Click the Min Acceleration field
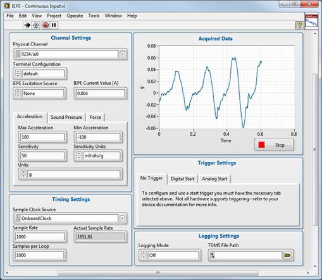This screenshot has width=322, height=280. tap(98, 137)
